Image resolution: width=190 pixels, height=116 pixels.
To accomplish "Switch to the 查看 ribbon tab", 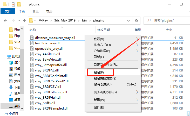I will pyautogui.click(x=49, y=11).
